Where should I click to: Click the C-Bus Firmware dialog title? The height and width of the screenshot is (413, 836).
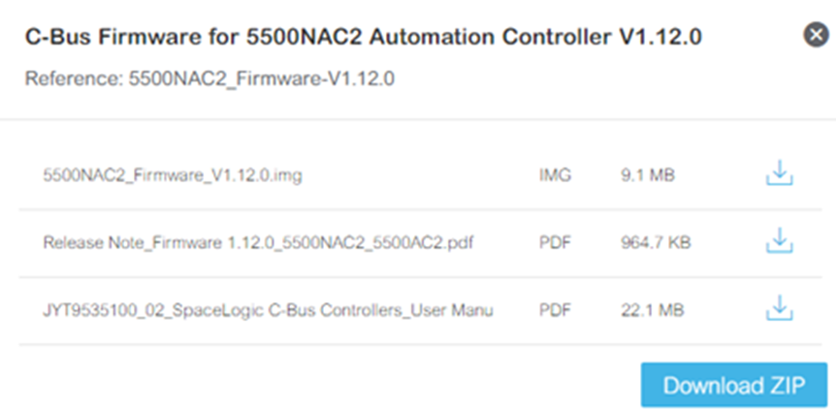point(363,37)
